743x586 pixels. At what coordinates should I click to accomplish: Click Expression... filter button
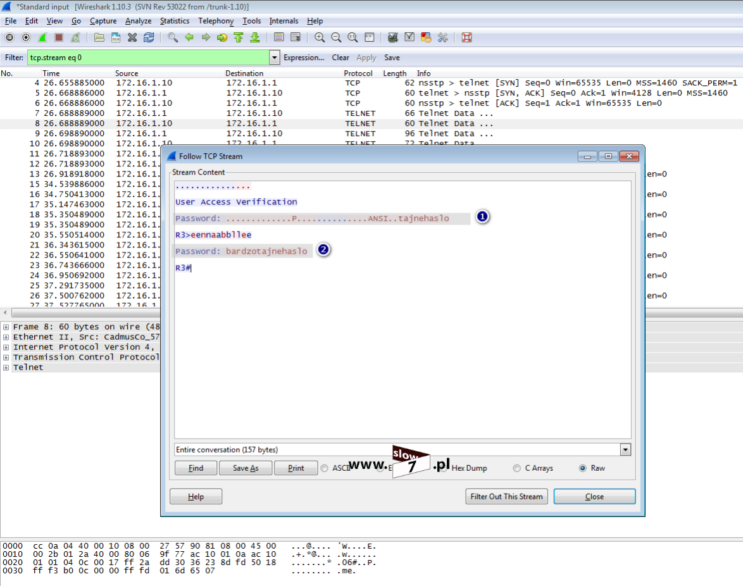pyautogui.click(x=304, y=58)
